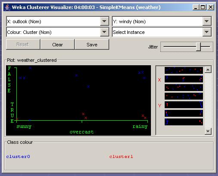
Task: Click the red X marker beside attribute strips
Action: [x=160, y=80]
